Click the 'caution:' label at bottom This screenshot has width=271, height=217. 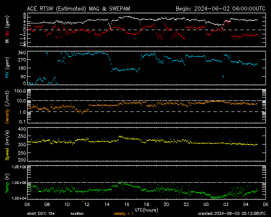77,214
